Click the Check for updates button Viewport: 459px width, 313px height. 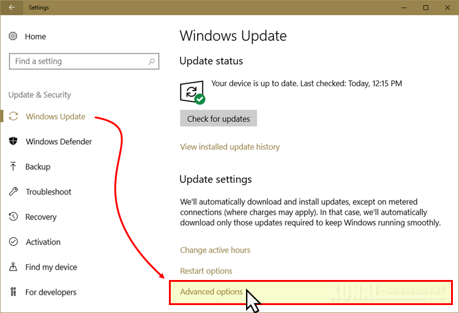218,118
